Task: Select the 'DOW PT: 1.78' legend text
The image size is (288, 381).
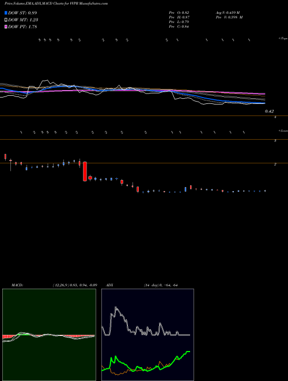Action: point(22,27)
